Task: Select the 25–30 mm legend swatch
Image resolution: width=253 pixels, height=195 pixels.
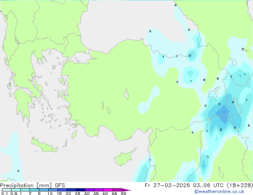Action: (x=81, y=190)
